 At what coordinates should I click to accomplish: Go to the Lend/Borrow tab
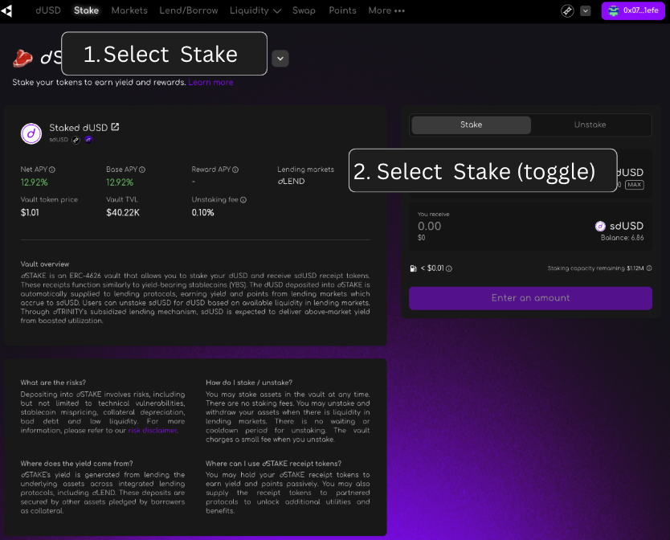tap(189, 11)
